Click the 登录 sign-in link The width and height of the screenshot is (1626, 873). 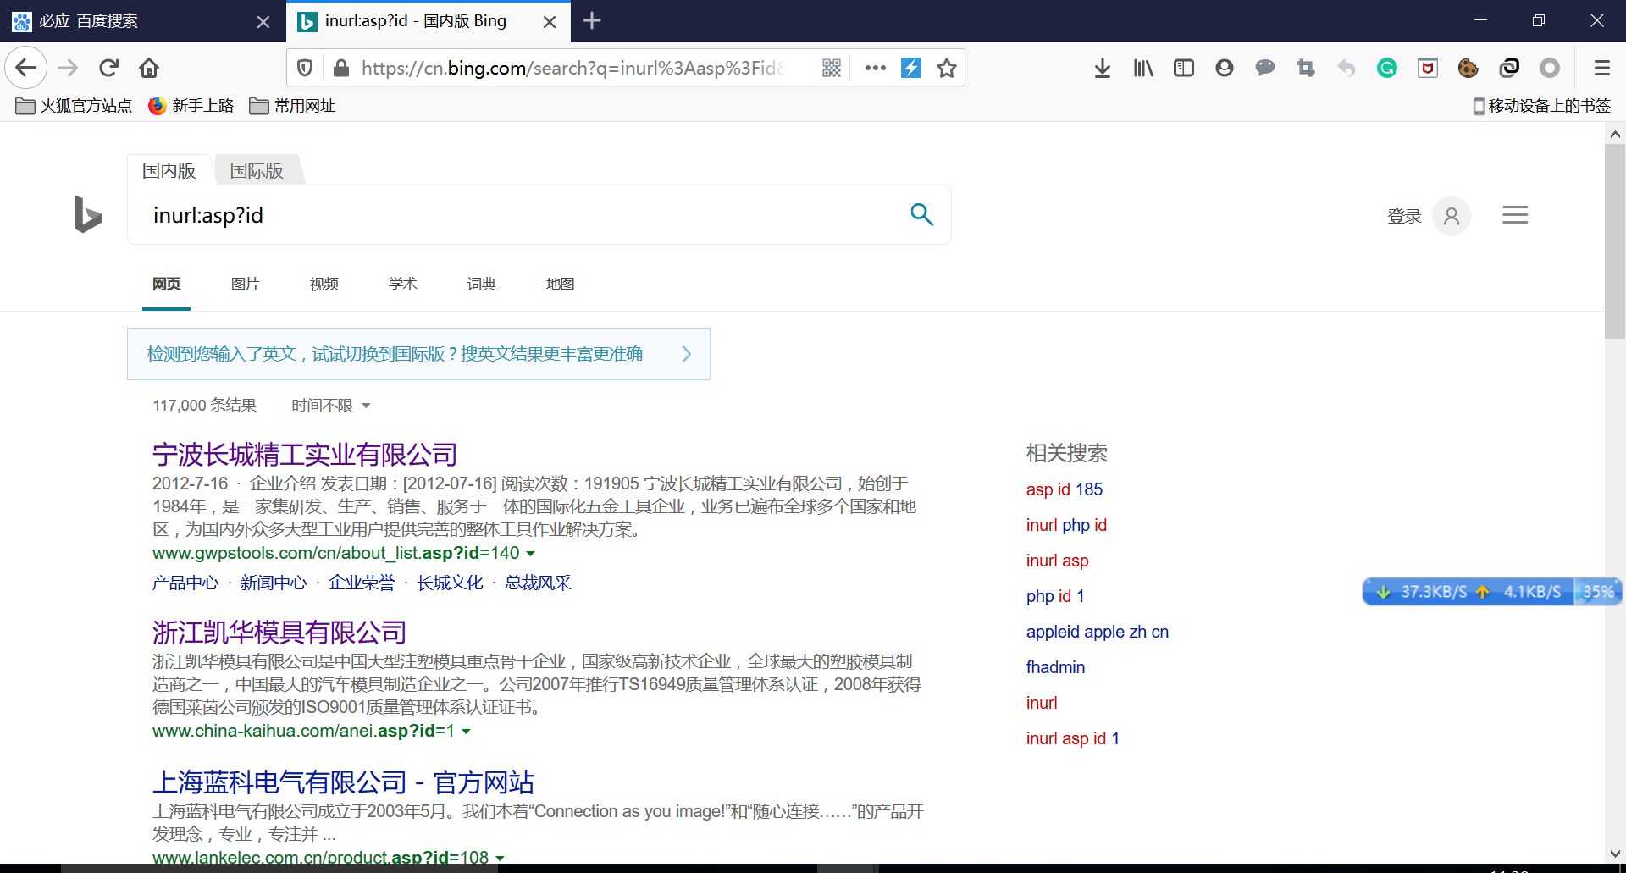coord(1404,216)
